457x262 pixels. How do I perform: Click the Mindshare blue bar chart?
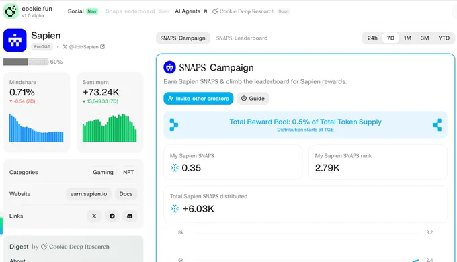pos(36,128)
